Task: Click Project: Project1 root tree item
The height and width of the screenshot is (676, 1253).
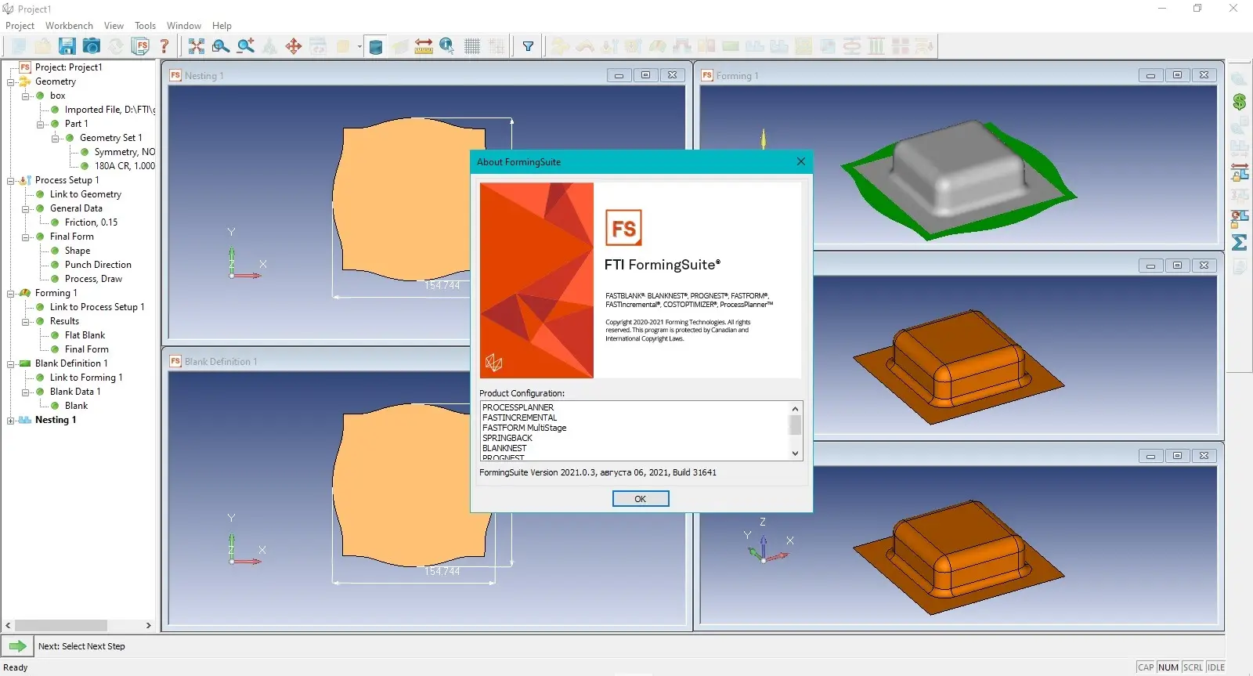Action: pyautogui.click(x=68, y=67)
